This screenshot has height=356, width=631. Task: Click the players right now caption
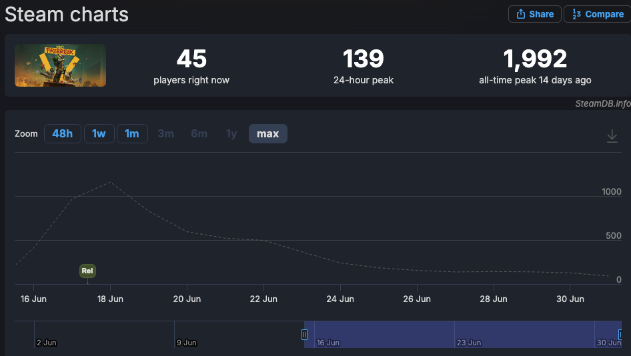tap(191, 80)
